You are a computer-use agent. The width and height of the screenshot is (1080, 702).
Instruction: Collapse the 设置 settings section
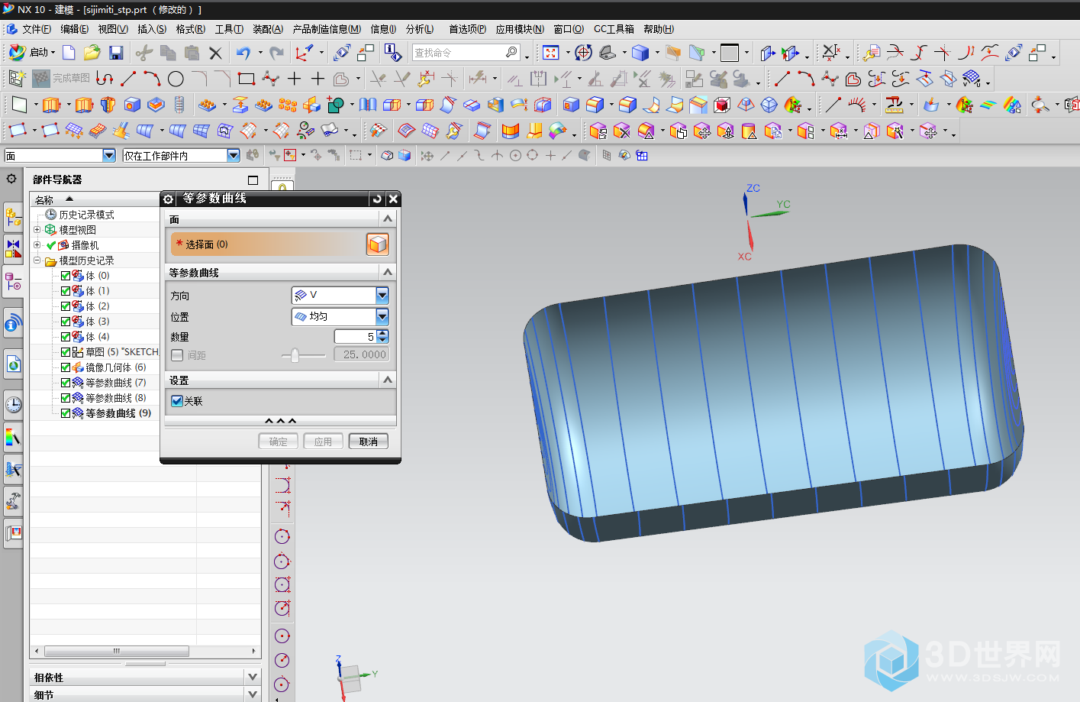(388, 380)
